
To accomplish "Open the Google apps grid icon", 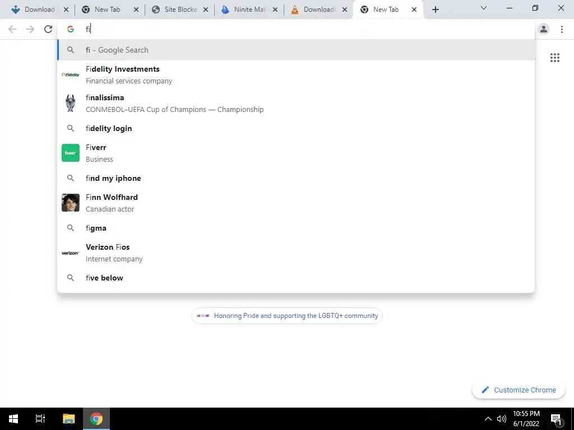I will (554, 58).
